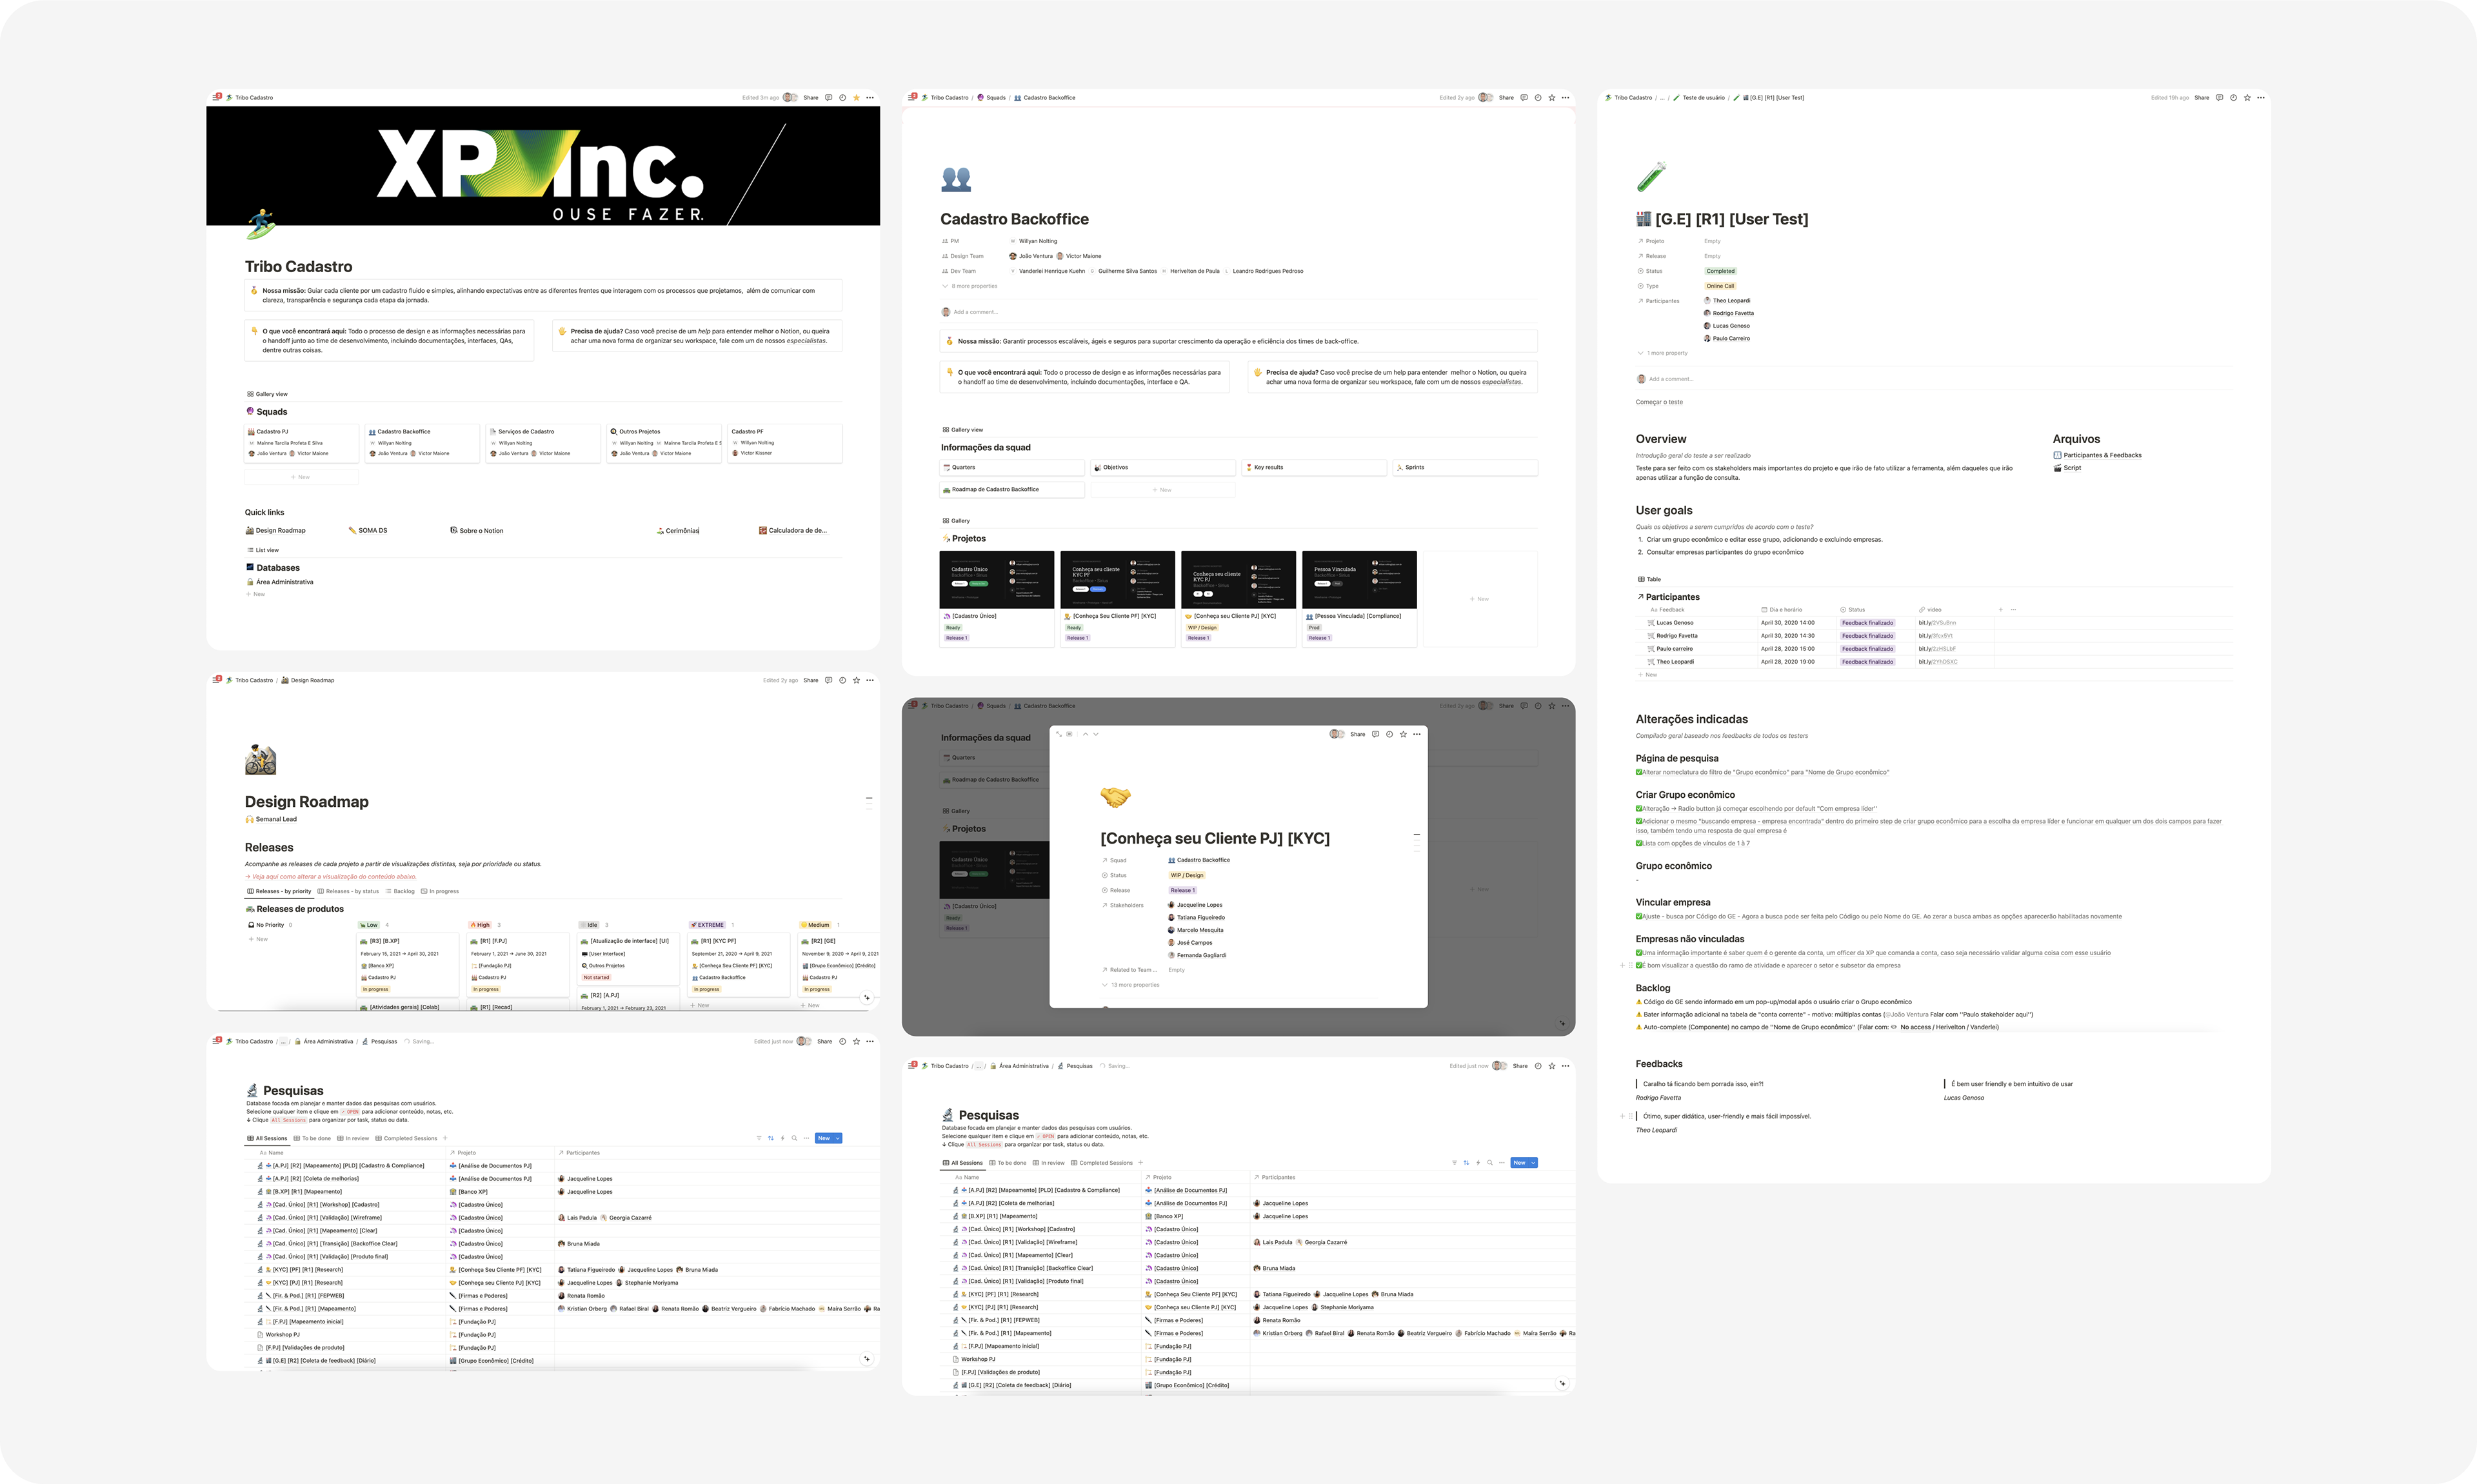Screen dimensions: 2477x1484
Task: Open three-dot menu in Tribo Cadastro window header
Action: pos(870,98)
